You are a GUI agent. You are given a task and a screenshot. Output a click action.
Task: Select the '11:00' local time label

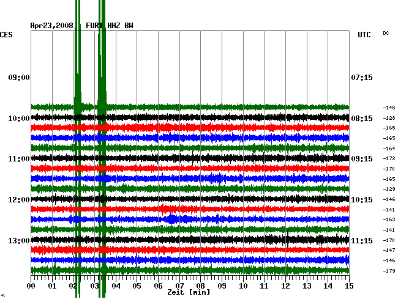19,159
